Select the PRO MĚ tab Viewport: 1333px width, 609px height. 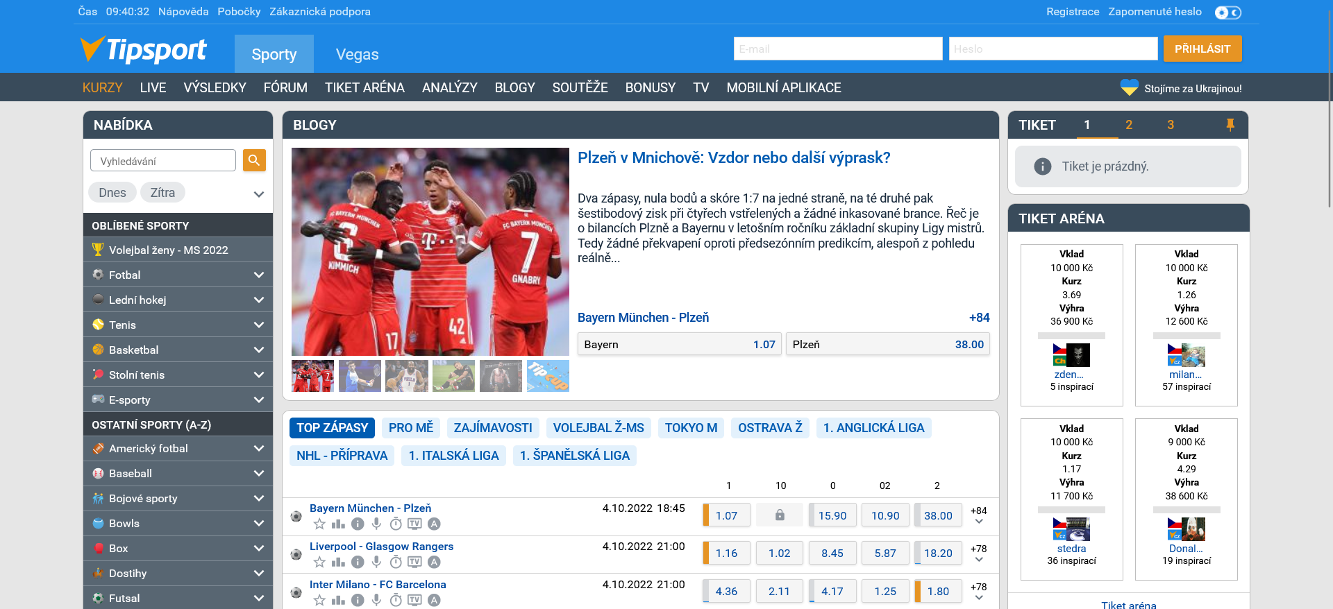[411, 428]
